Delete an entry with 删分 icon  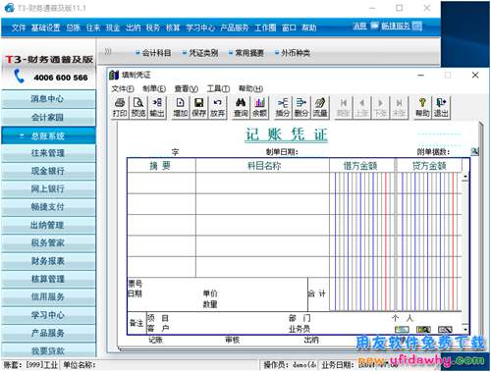(x=301, y=108)
